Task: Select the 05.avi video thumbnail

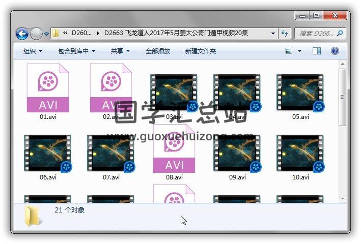Action: [x=300, y=93]
